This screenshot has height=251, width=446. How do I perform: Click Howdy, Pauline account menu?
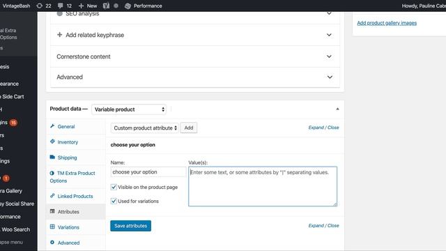424,6
